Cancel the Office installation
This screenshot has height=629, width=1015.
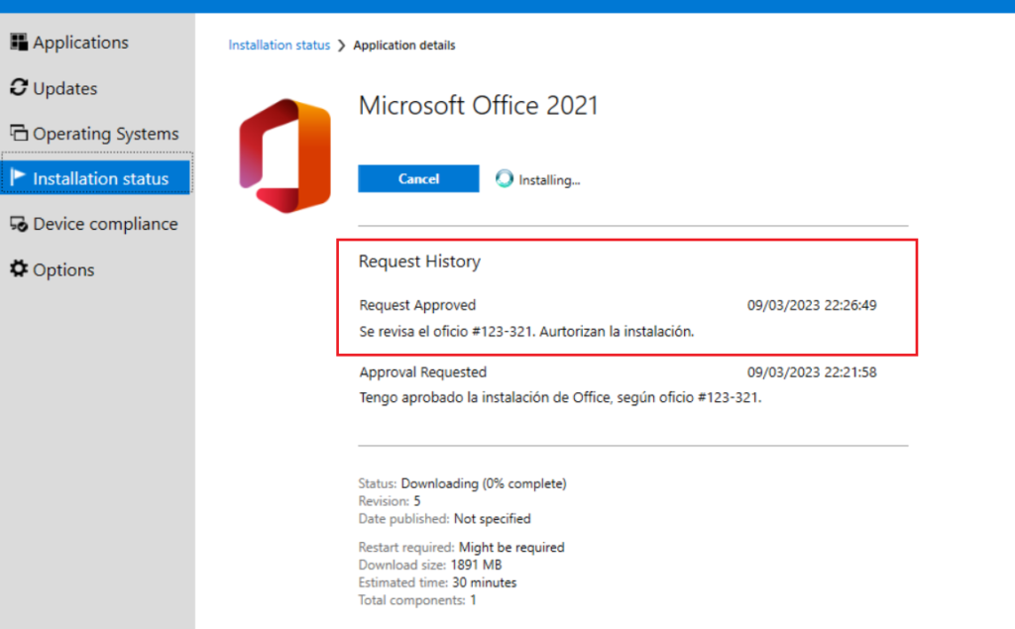coord(418,178)
